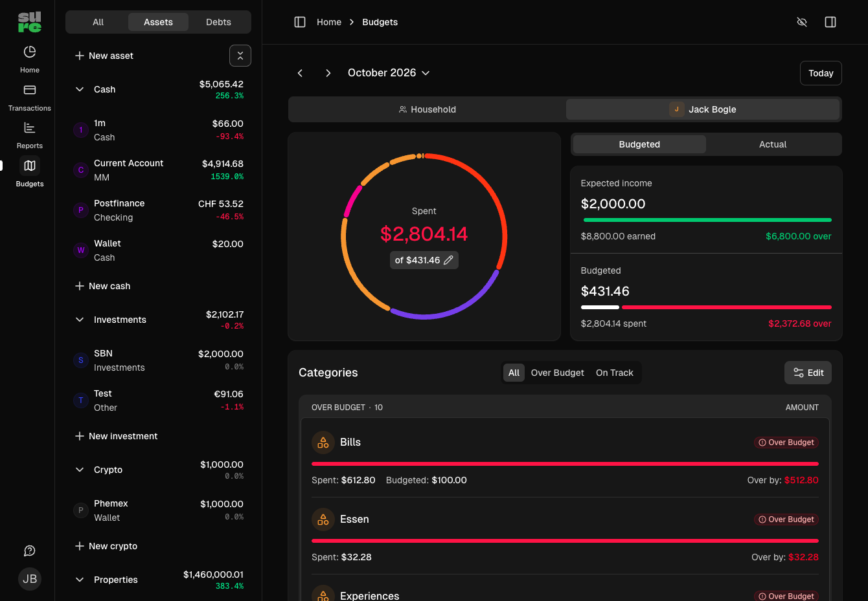
Task: Open the October 2026 month dropdown
Action: pos(389,73)
